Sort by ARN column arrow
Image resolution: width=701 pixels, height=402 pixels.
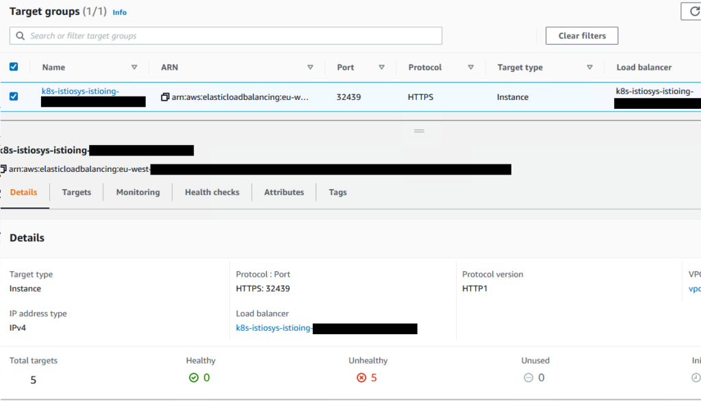click(x=310, y=67)
